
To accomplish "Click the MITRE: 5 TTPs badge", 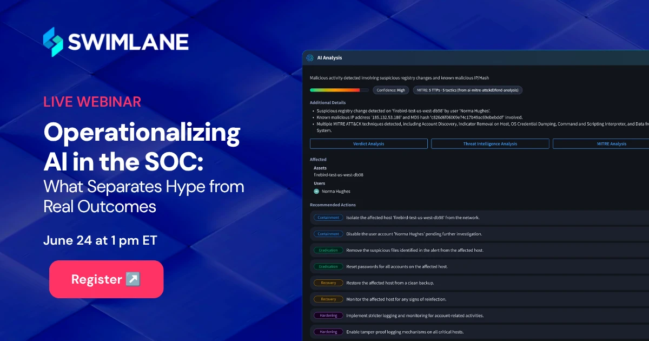I will (x=467, y=90).
